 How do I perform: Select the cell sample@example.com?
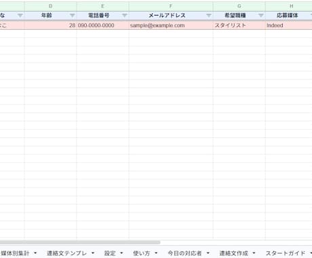171,25
